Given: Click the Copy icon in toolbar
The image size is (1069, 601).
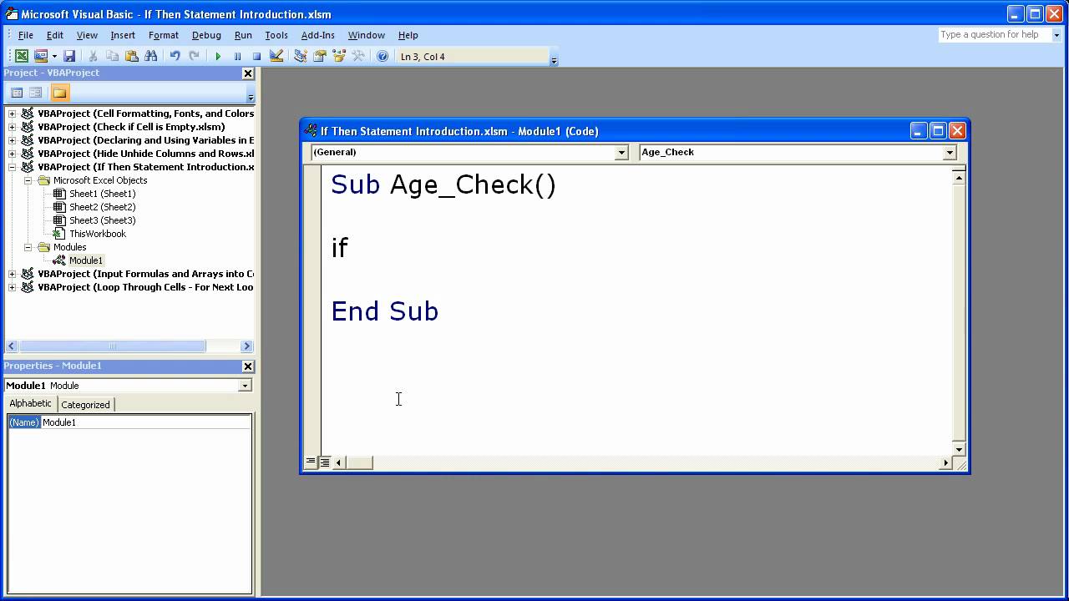Looking at the screenshot, I should click(x=112, y=56).
